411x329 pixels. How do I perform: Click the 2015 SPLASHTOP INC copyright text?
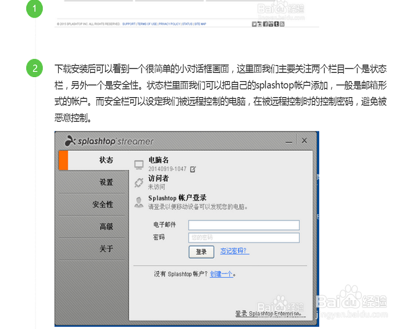point(88,24)
